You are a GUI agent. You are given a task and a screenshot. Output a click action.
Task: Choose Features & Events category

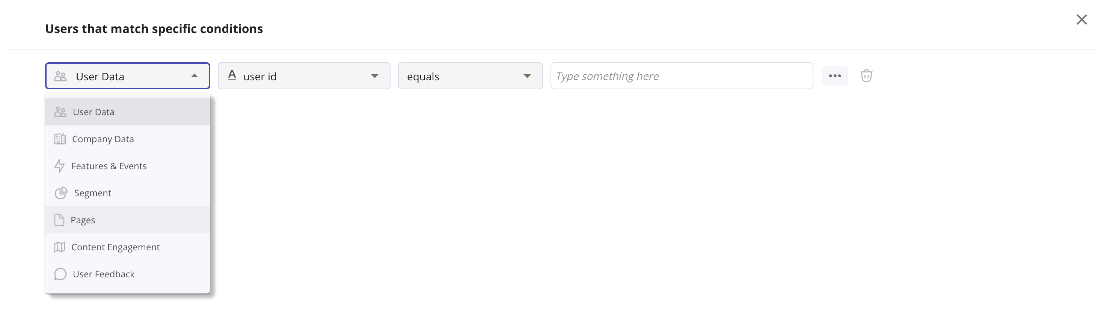pos(109,166)
